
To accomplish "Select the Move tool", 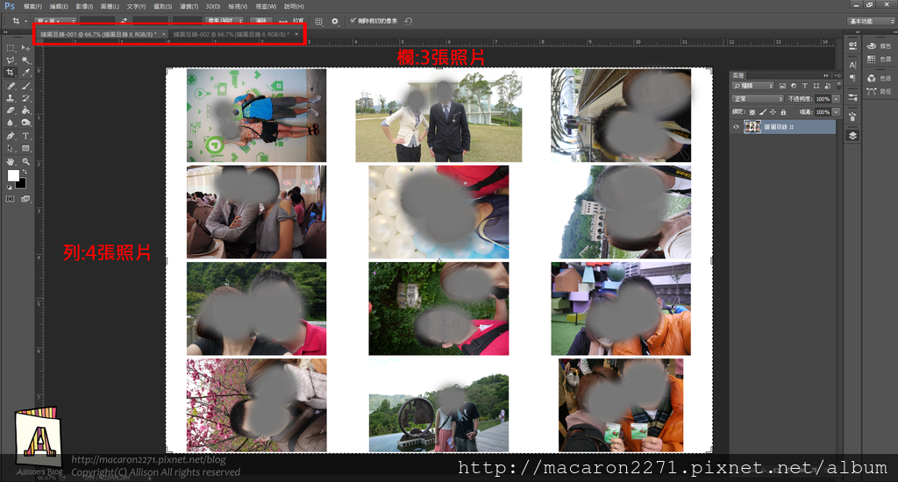I will pos(25,48).
